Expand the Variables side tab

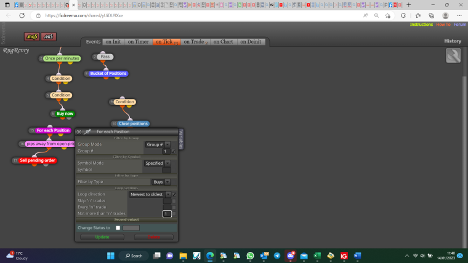[x=180, y=139]
